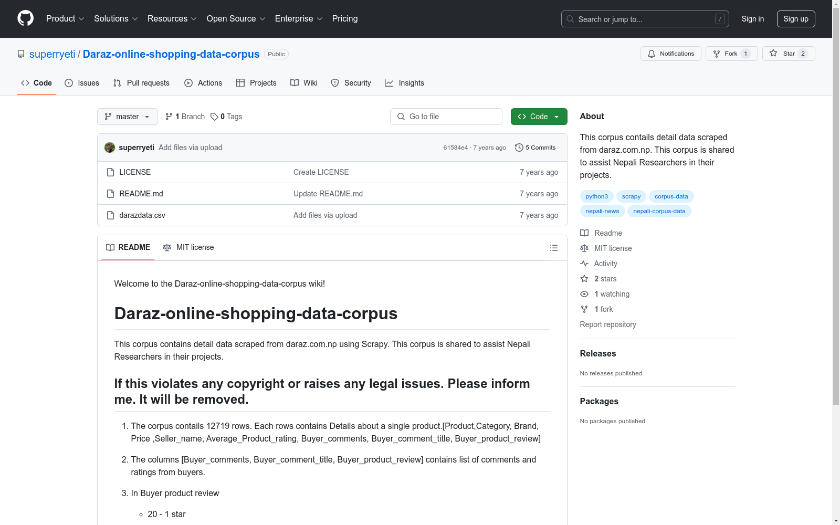Expand the Solutions menu
This screenshot has width=840, height=525.
[x=116, y=18]
